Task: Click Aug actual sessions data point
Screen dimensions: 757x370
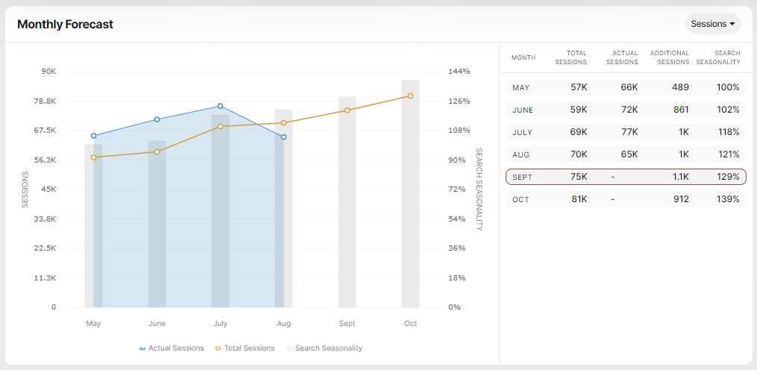Action: tap(283, 137)
